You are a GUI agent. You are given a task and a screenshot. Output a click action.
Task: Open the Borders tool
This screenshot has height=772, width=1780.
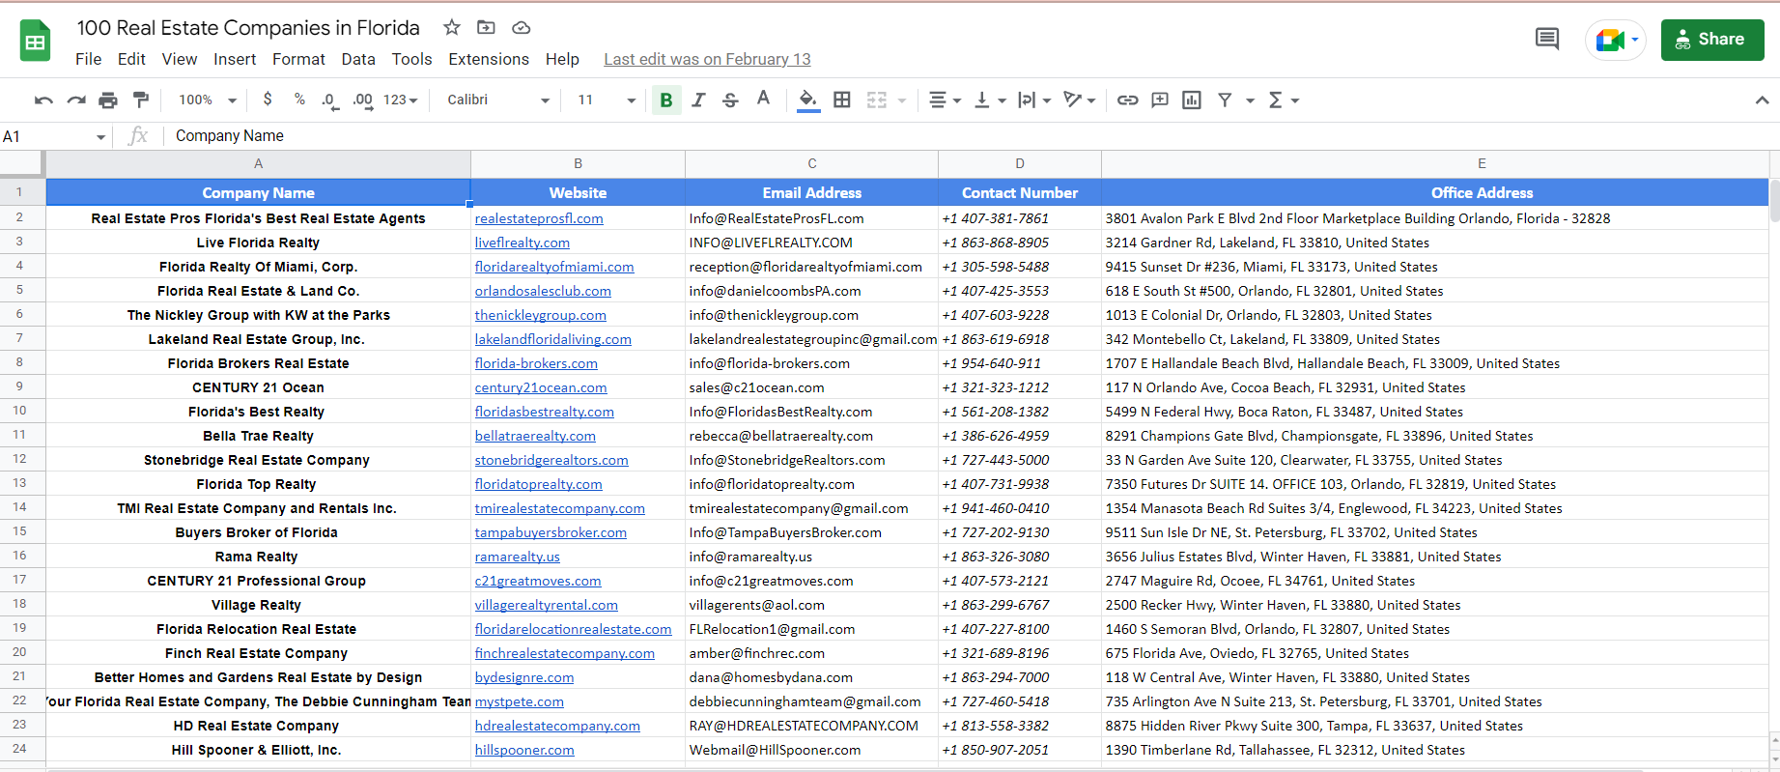tap(842, 100)
